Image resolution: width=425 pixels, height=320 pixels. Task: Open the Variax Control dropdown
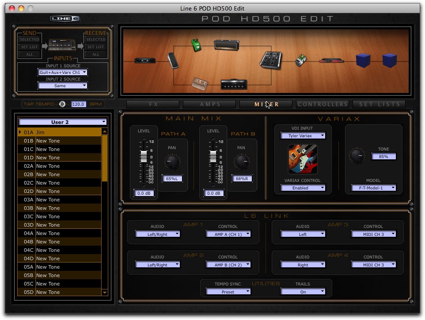click(303, 188)
